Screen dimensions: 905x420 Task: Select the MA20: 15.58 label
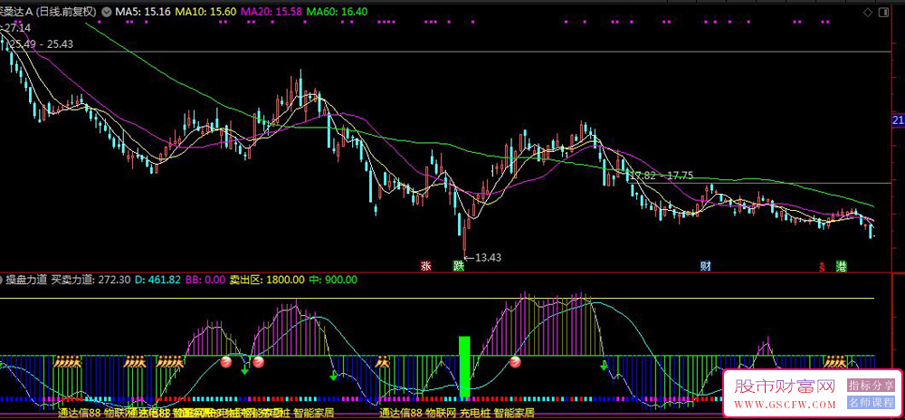click(271, 11)
